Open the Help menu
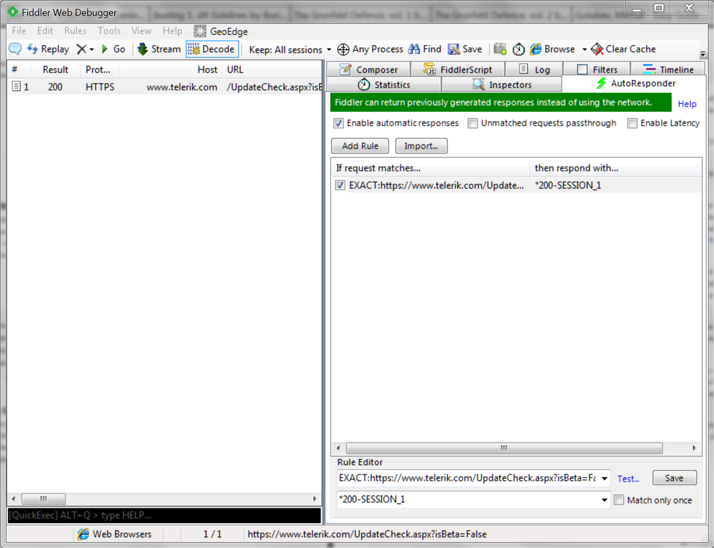Viewport: 714px width, 548px height. click(172, 31)
